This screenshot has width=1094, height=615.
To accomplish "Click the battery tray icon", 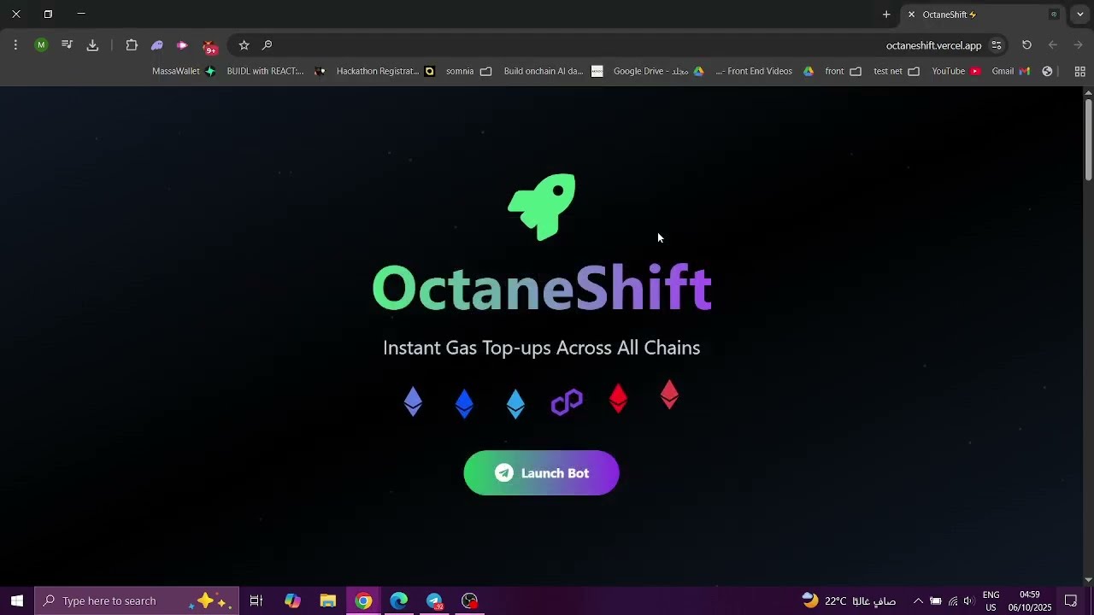I will pyautogui.click(x=936, y=600).
